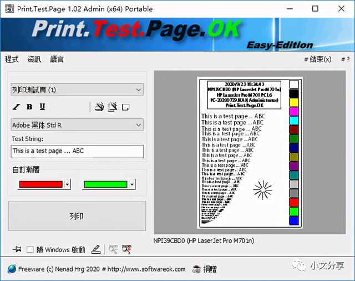Screen dimensions: 355x281
Task: Open the 資訊 menu
Action: 34,59
